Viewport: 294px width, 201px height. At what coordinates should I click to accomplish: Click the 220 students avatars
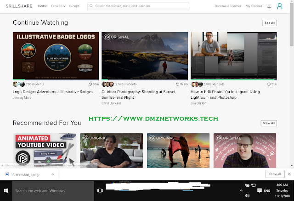point(19,84)
